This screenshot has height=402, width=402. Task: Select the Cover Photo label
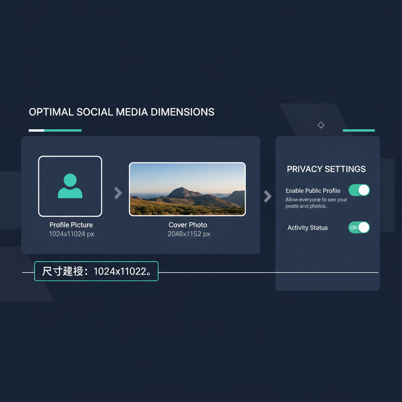tap(188, 225)
